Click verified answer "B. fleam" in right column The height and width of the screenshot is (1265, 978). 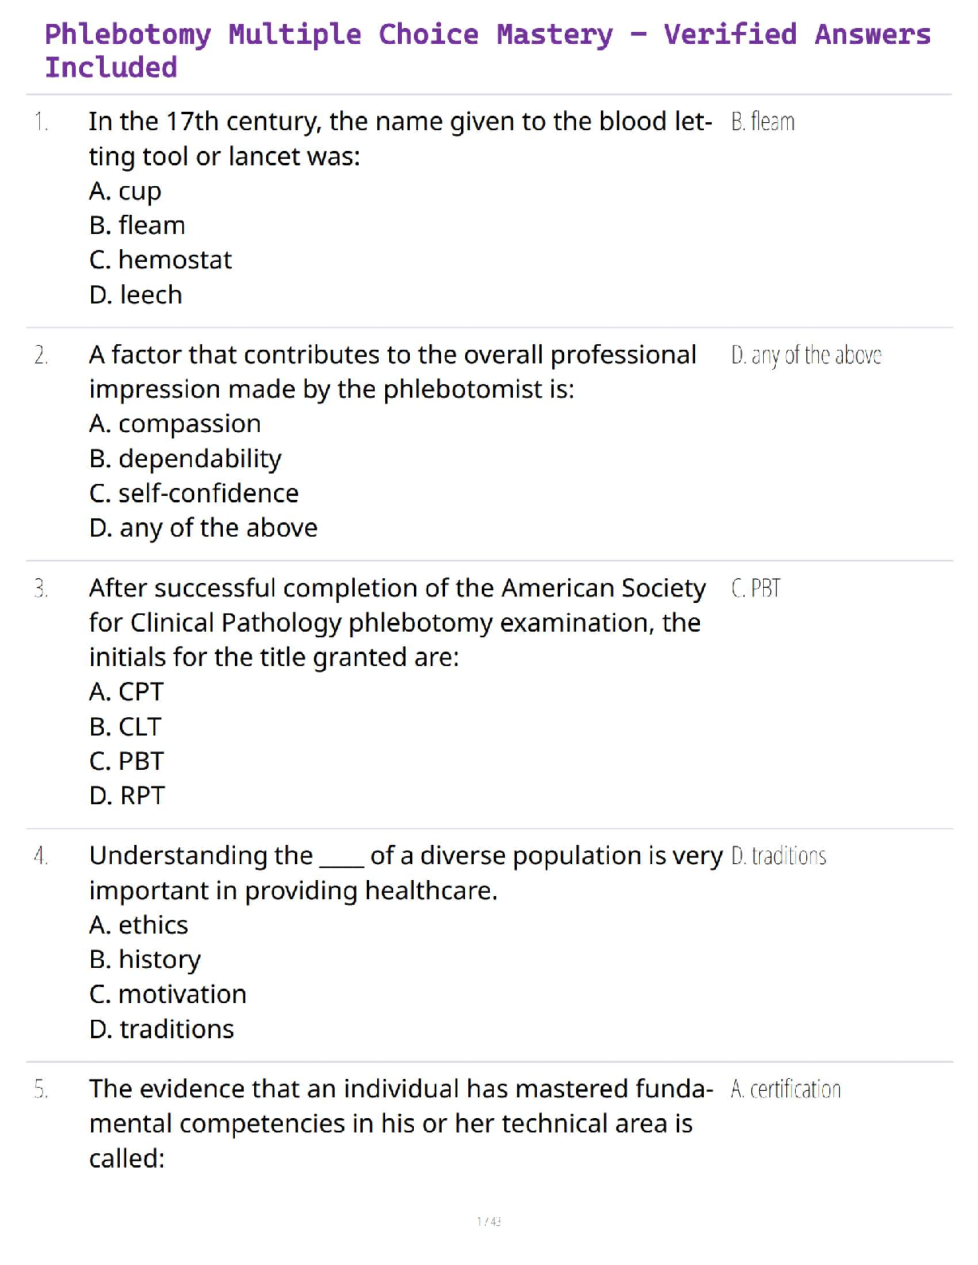pos(762,122)
